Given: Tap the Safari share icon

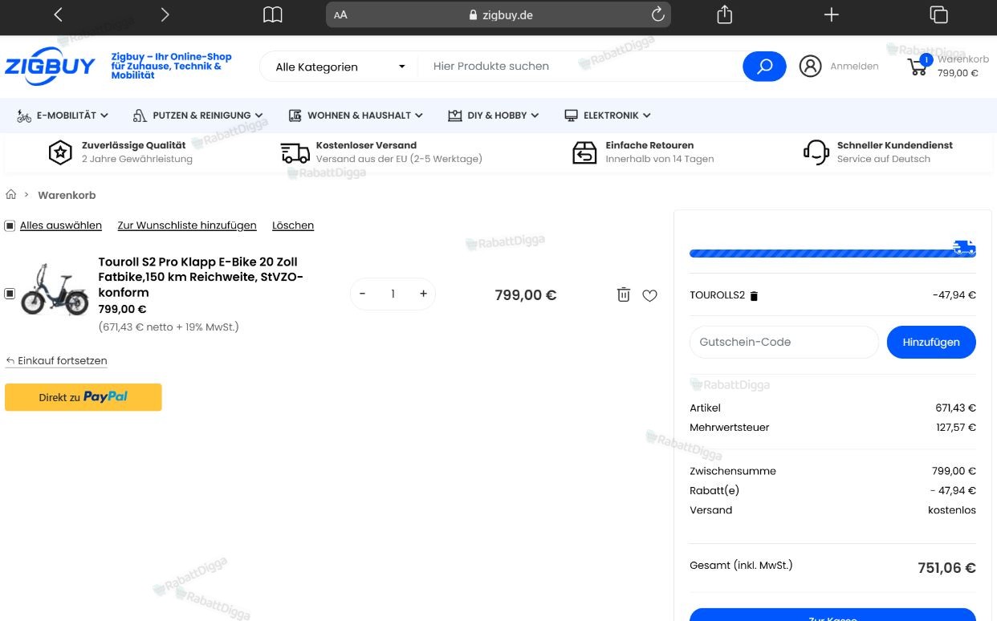Looking at the screenshot, I should 724,14.
